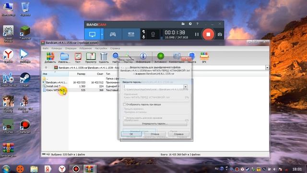Click the Комментарий toolbar icon
This screenshot has height=173, width=307.
point(177,58)
